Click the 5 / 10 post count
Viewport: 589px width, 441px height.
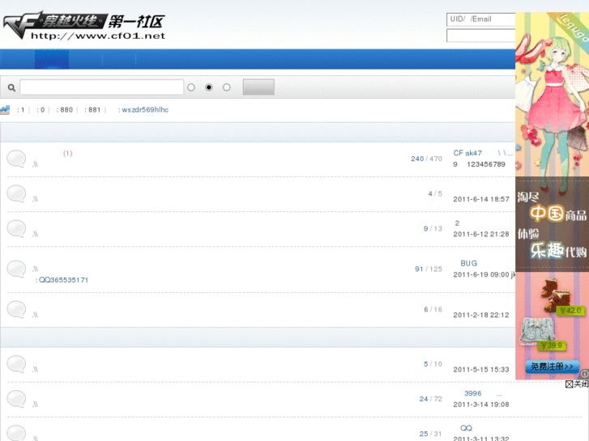433,364
